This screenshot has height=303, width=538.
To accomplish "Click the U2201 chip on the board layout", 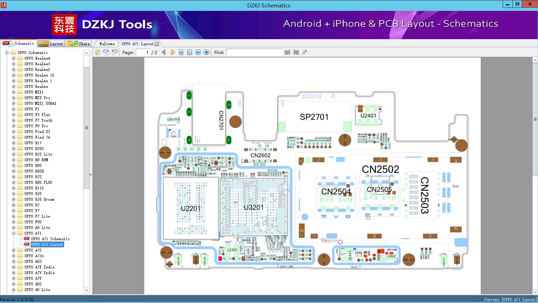I will point(191,208).
